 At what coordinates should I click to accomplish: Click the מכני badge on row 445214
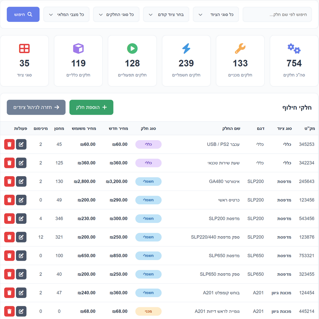coord(148,311)
